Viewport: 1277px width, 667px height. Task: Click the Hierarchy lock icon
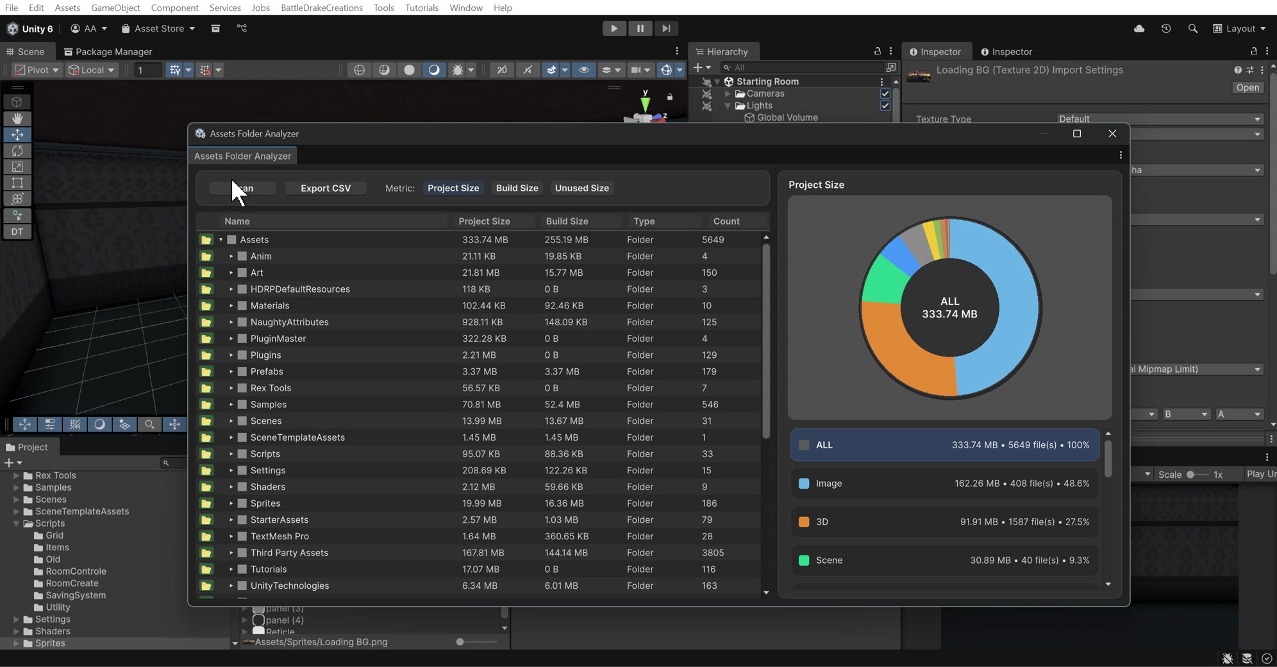[x=877, y=51]
